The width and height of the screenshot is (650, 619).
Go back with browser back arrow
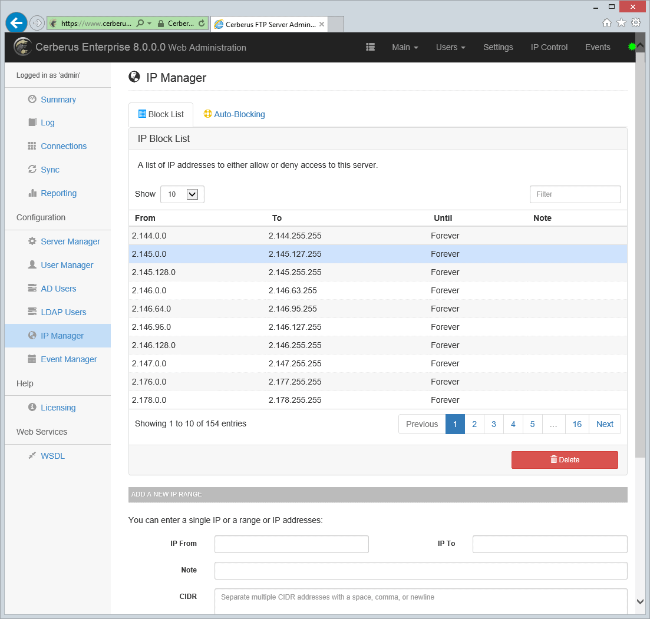(x=16, y=23)
